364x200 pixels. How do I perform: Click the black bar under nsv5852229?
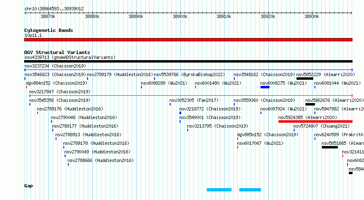coord(305,79)
